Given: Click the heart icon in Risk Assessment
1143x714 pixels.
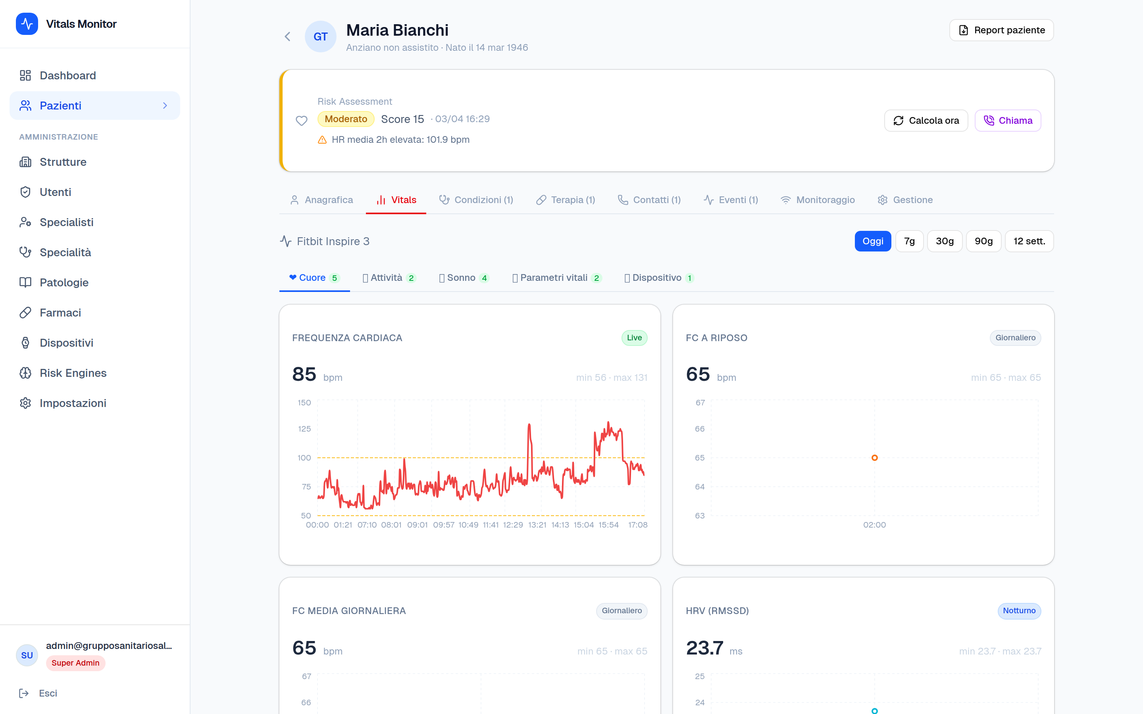Looking at the screenshot, I should point(301,121).
